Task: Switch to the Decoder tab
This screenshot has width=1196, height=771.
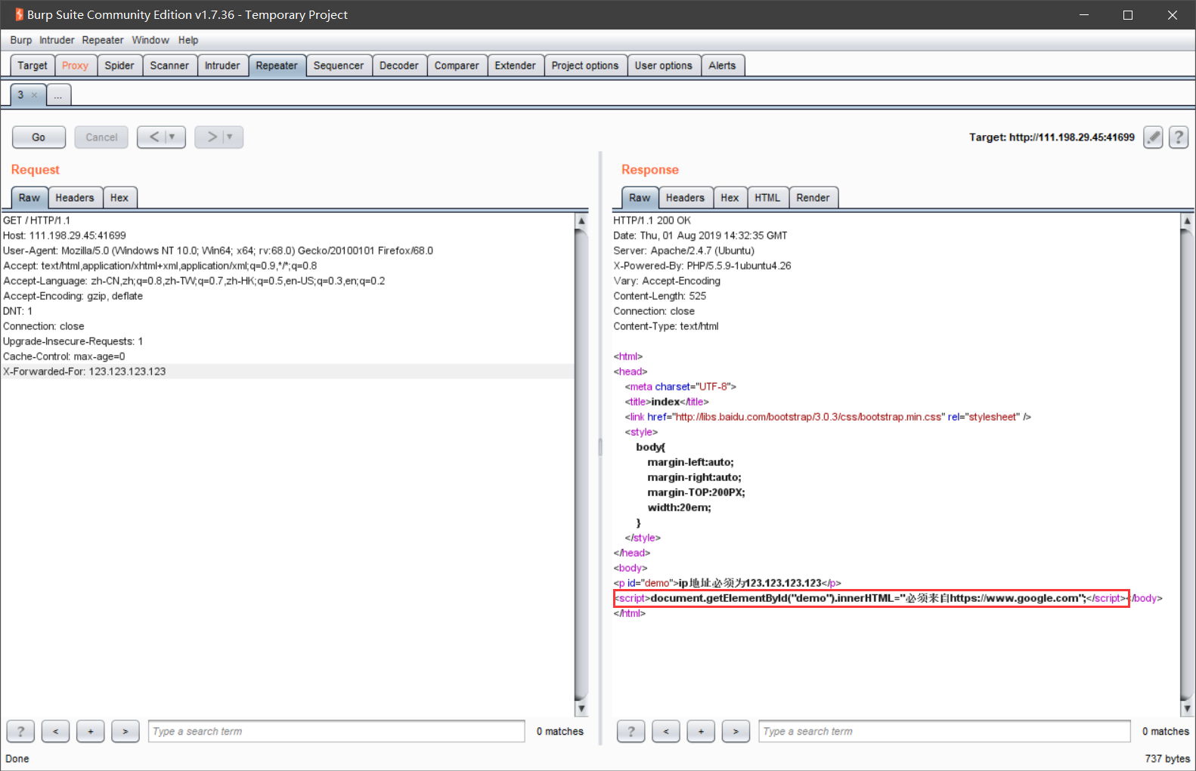Action: [399, 66]
